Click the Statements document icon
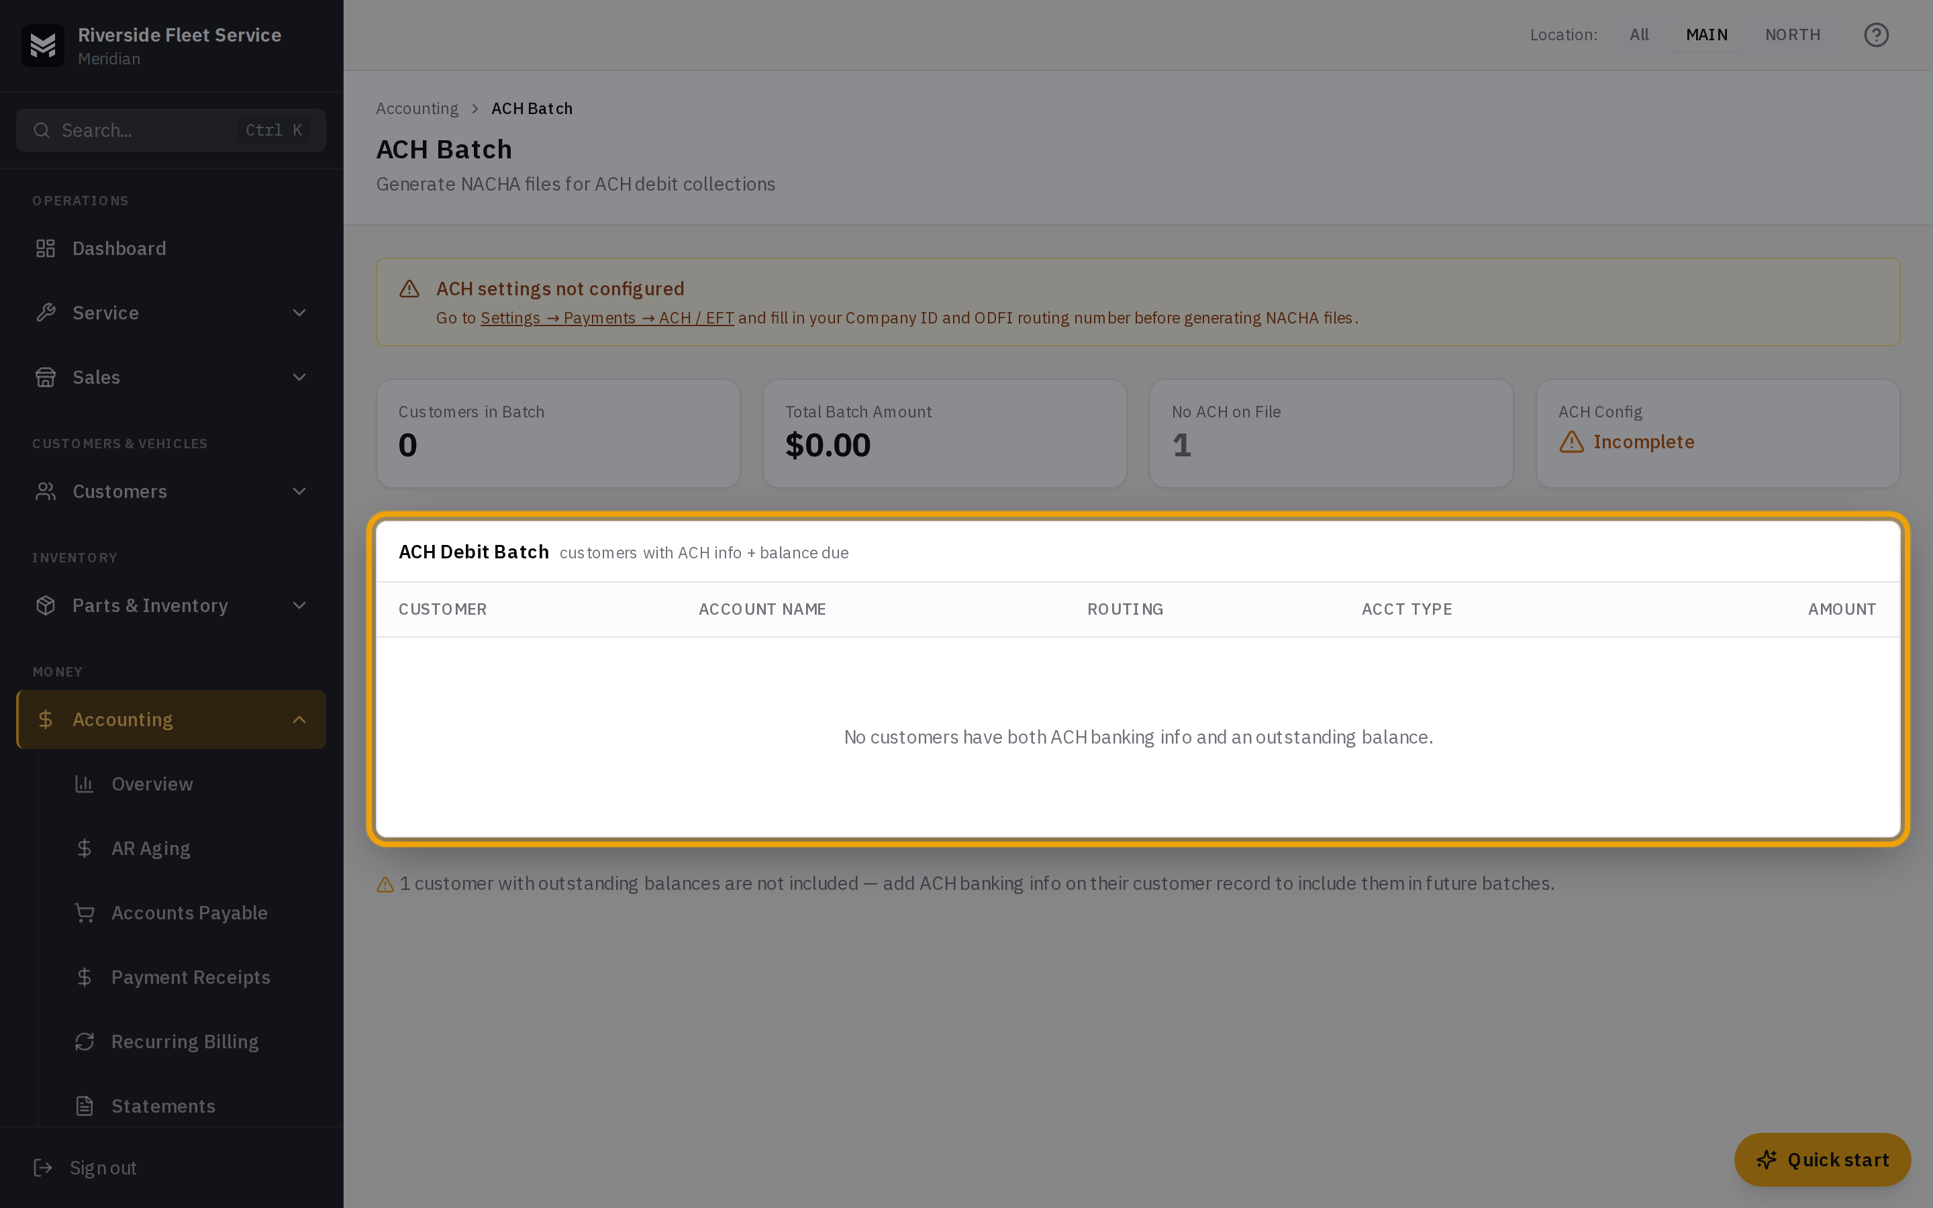1933x1208 pixels. click(85, 1106)
